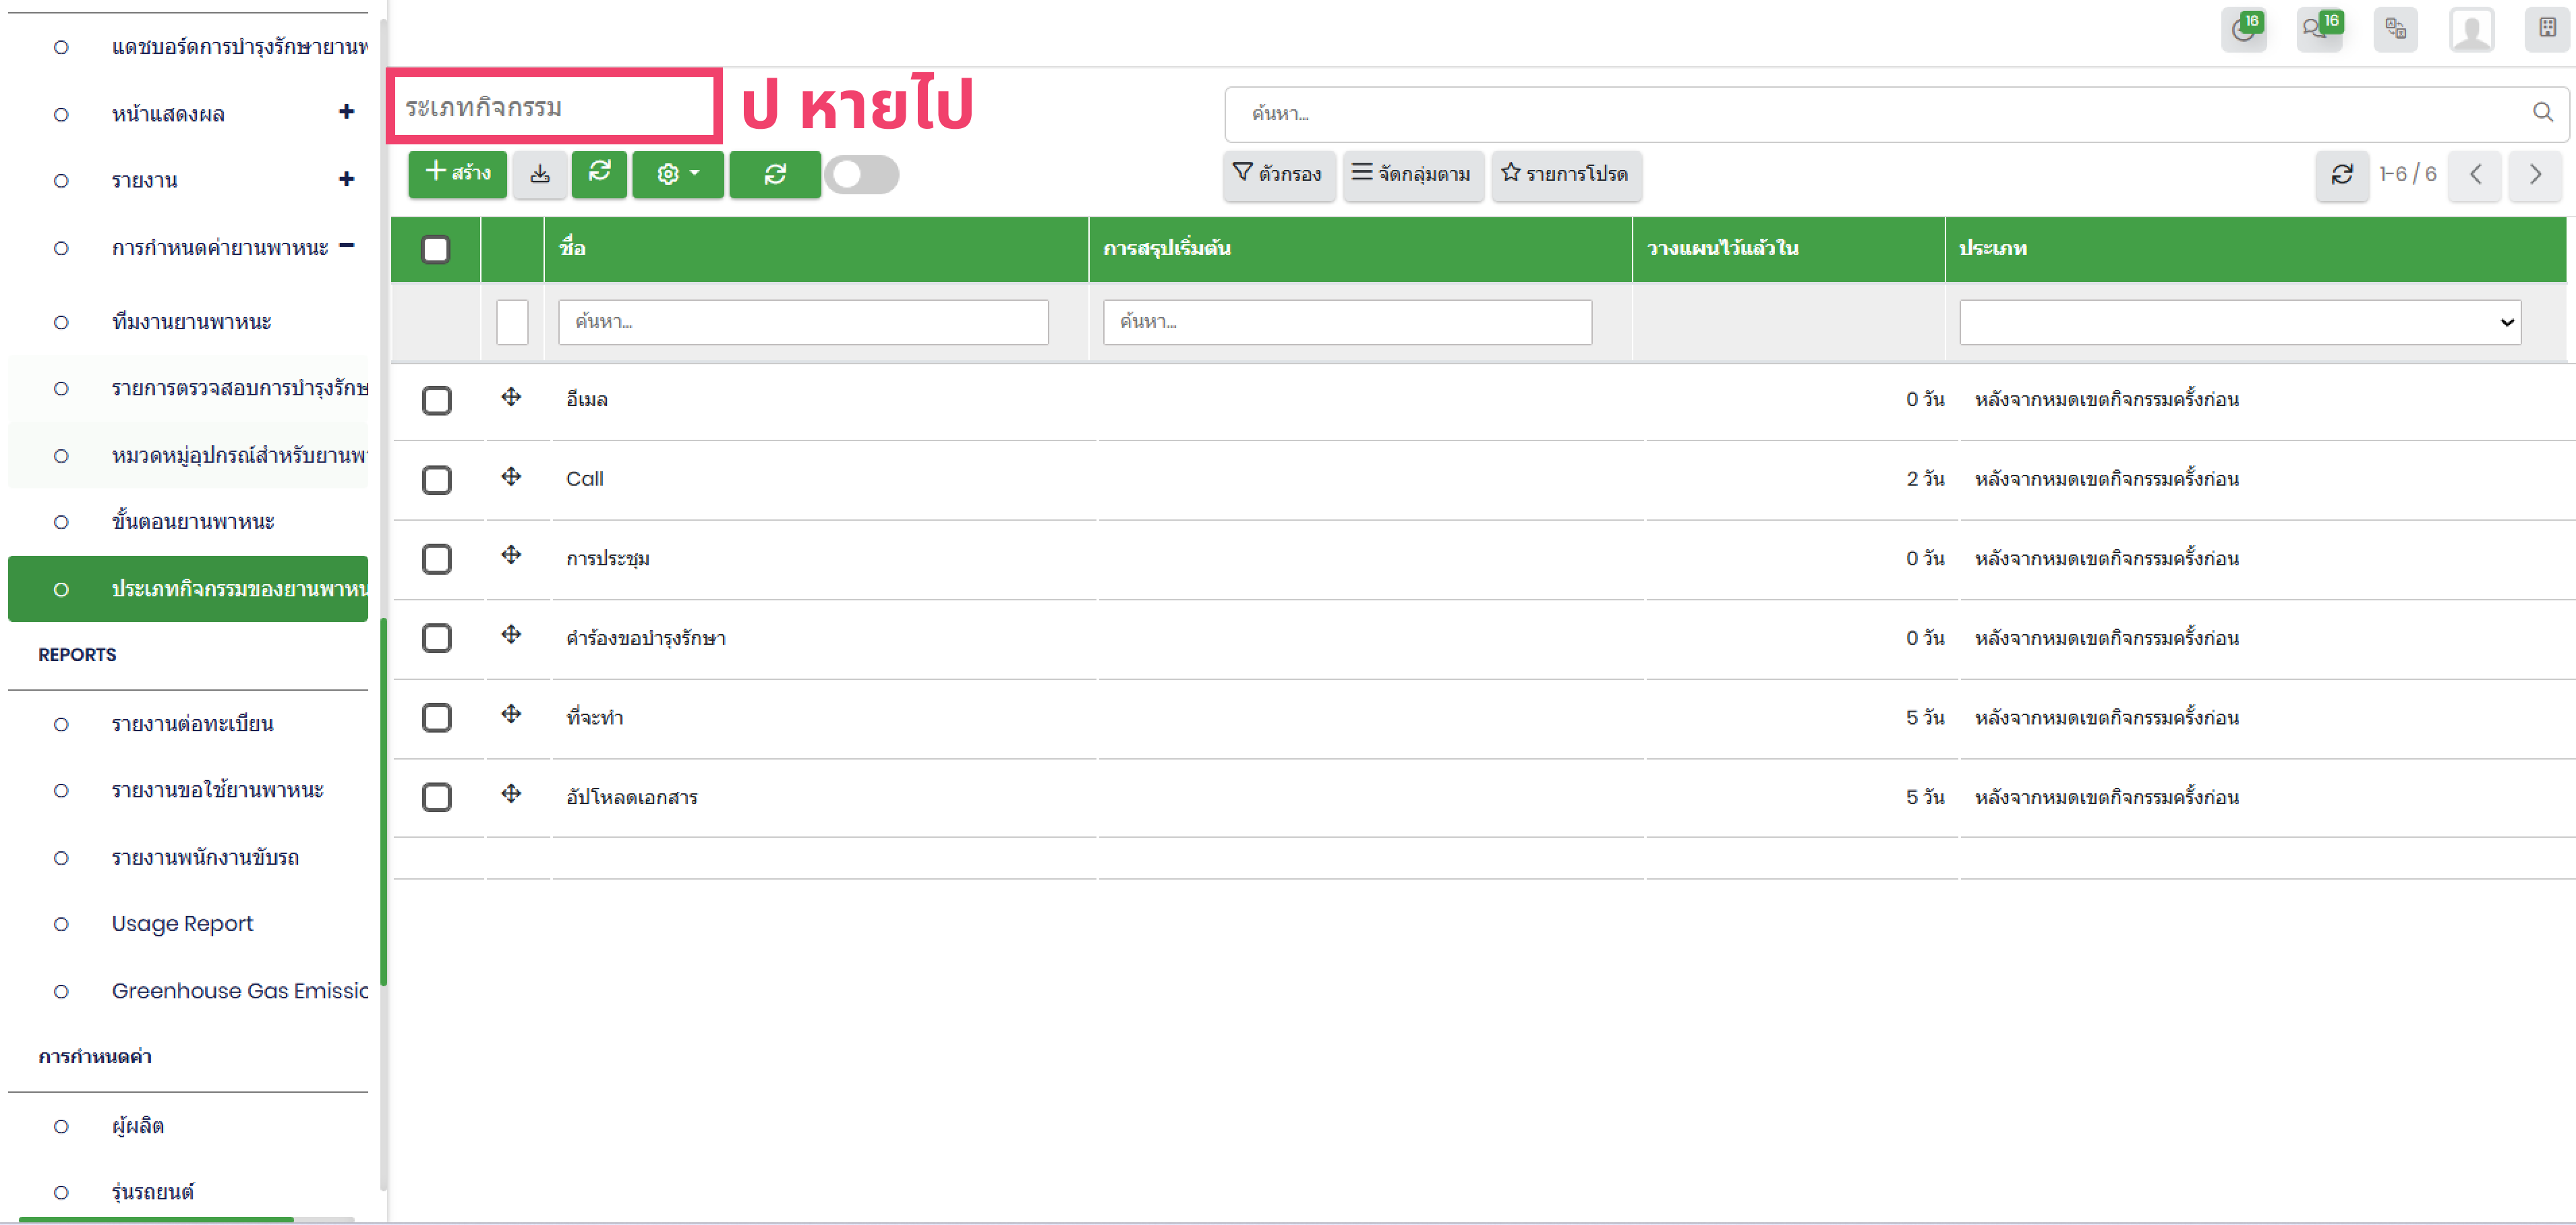Viewport: 2576px width, 1225px height.
Task: Open the ตัวกรอง filter button
Action: (1277, 174)
